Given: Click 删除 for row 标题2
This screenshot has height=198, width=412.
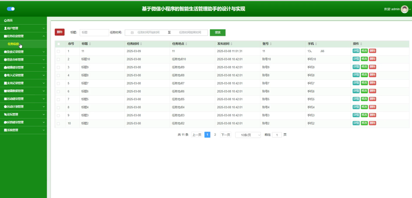Looking at the screenshot, I should tap(373, 123).
